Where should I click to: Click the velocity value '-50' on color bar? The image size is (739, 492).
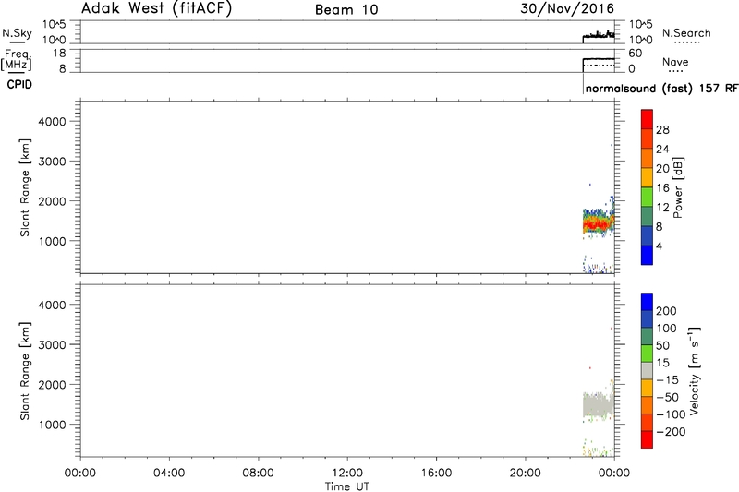667,397
